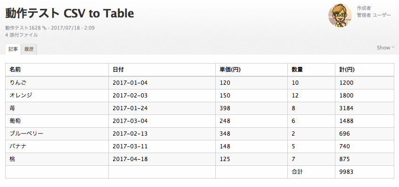Open the 管理者 ユーザー author link
The height and width of the screenshot is (187, 399).
[374, 15]
